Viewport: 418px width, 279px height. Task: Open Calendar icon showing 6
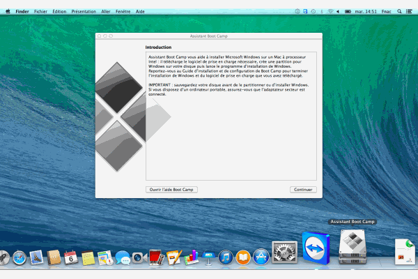[71, 257]
